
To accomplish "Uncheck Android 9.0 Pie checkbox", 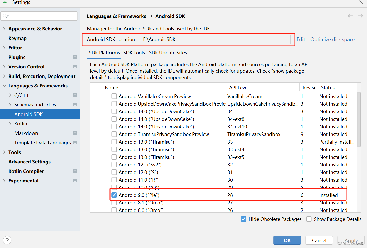I will (114, 195).
